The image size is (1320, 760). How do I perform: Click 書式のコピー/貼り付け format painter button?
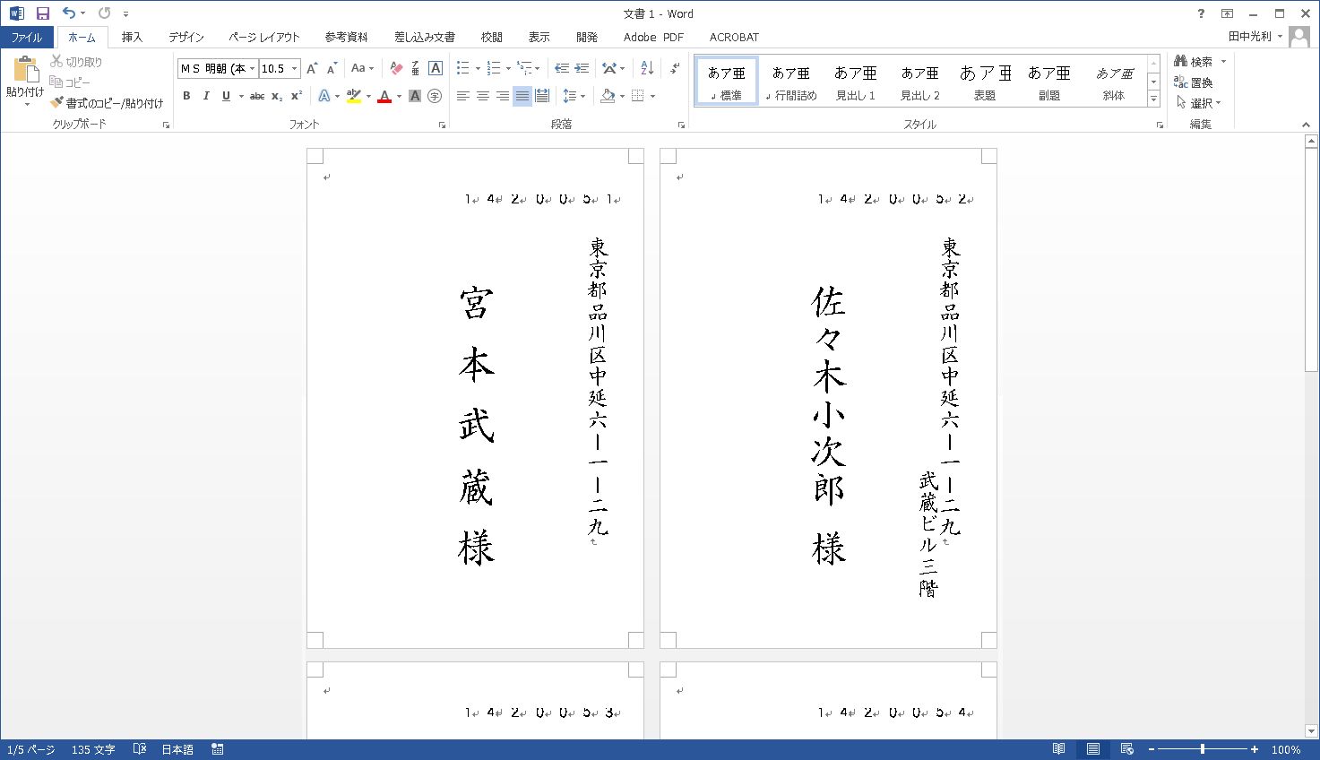[108, 103]
